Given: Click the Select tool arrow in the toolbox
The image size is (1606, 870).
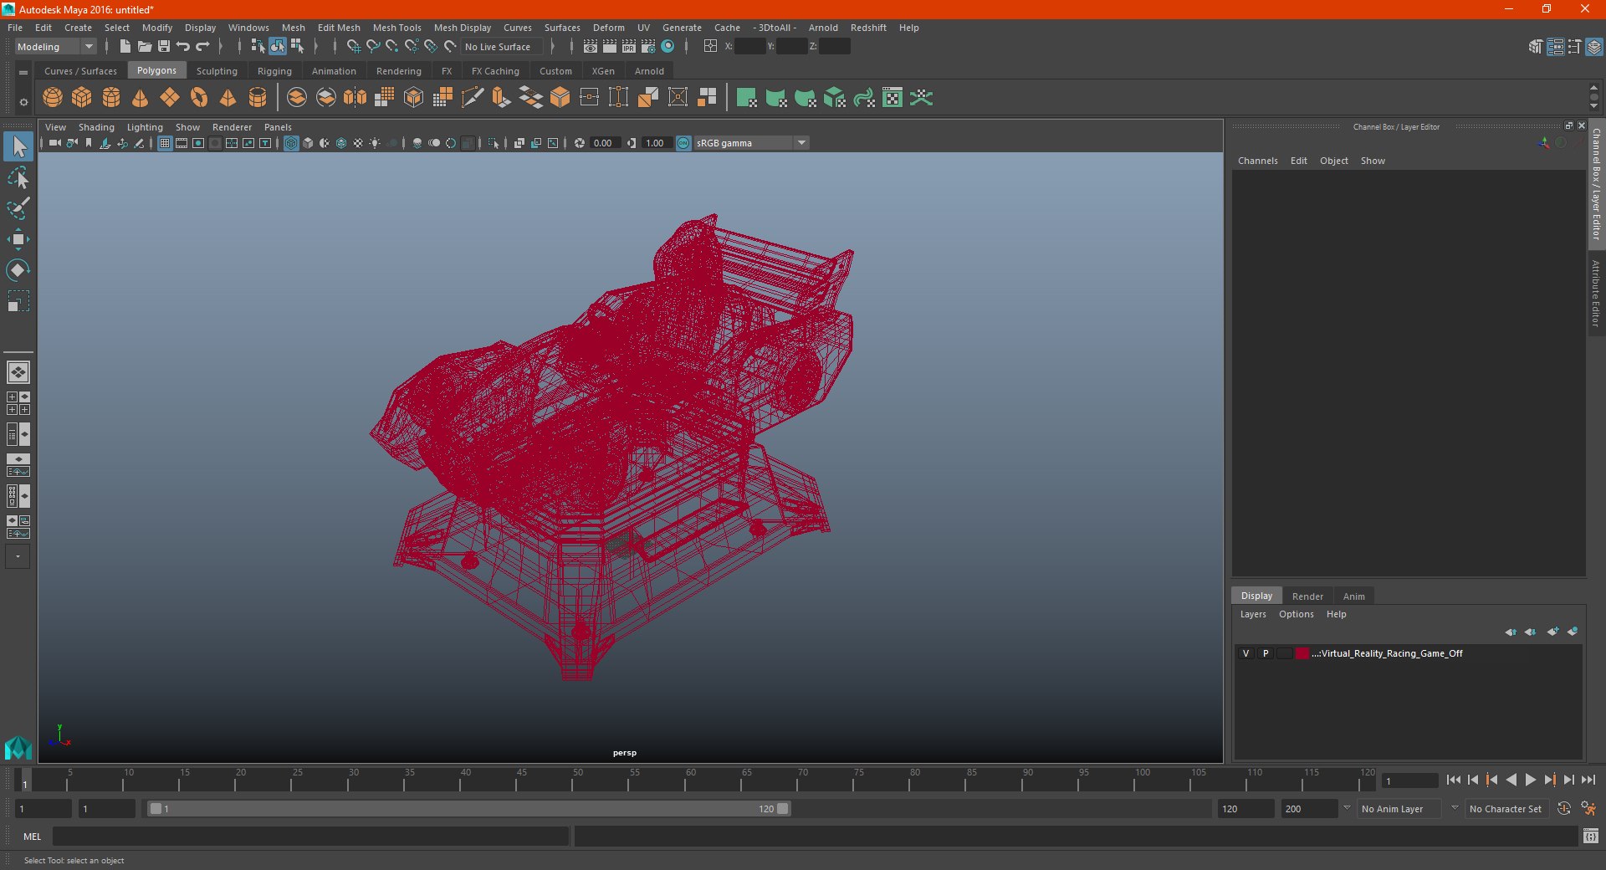Looking at the screenshot, I should click(18, 147).
